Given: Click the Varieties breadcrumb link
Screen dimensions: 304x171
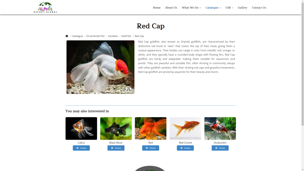Looking at the screenshot, I should [x=113, y=36].
